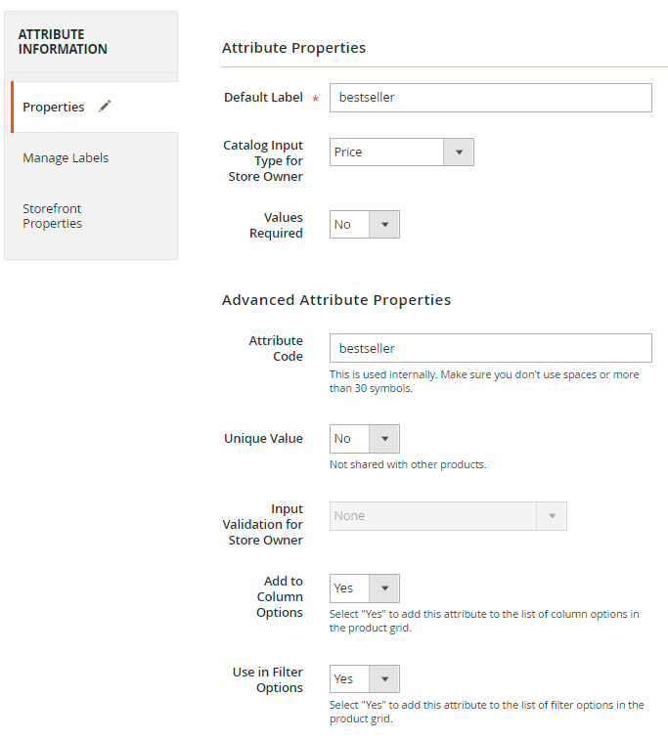Viewport: 668px width, 740px height.
Task: Click the Attribute Code field label
Action: (x=276, y=349)
